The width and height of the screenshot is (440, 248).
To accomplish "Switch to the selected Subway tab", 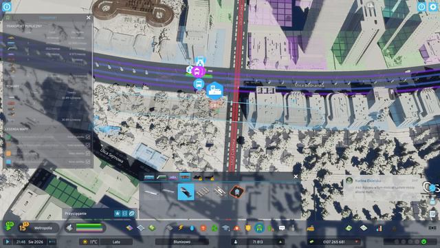I will pos(185,177).
